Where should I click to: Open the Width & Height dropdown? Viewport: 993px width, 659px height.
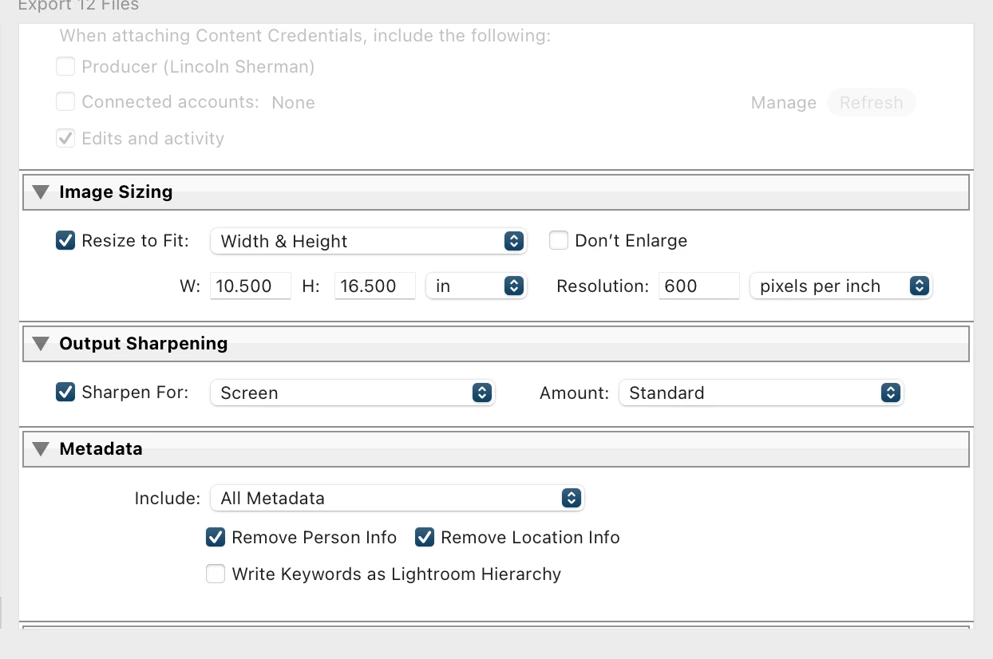point(368,241)
